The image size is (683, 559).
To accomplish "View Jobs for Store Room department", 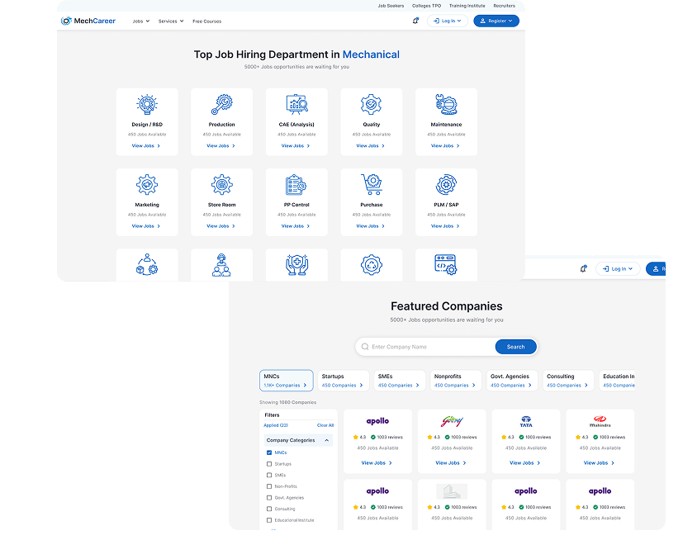I will 221,226.
